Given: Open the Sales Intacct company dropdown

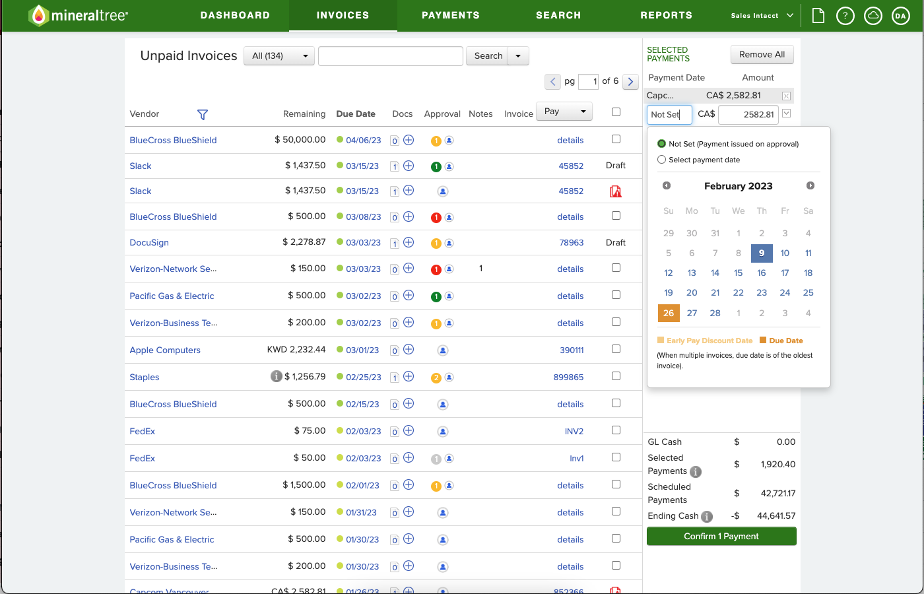Looking at the screenshot, I should pyautogui.click(x=762, y=16).
